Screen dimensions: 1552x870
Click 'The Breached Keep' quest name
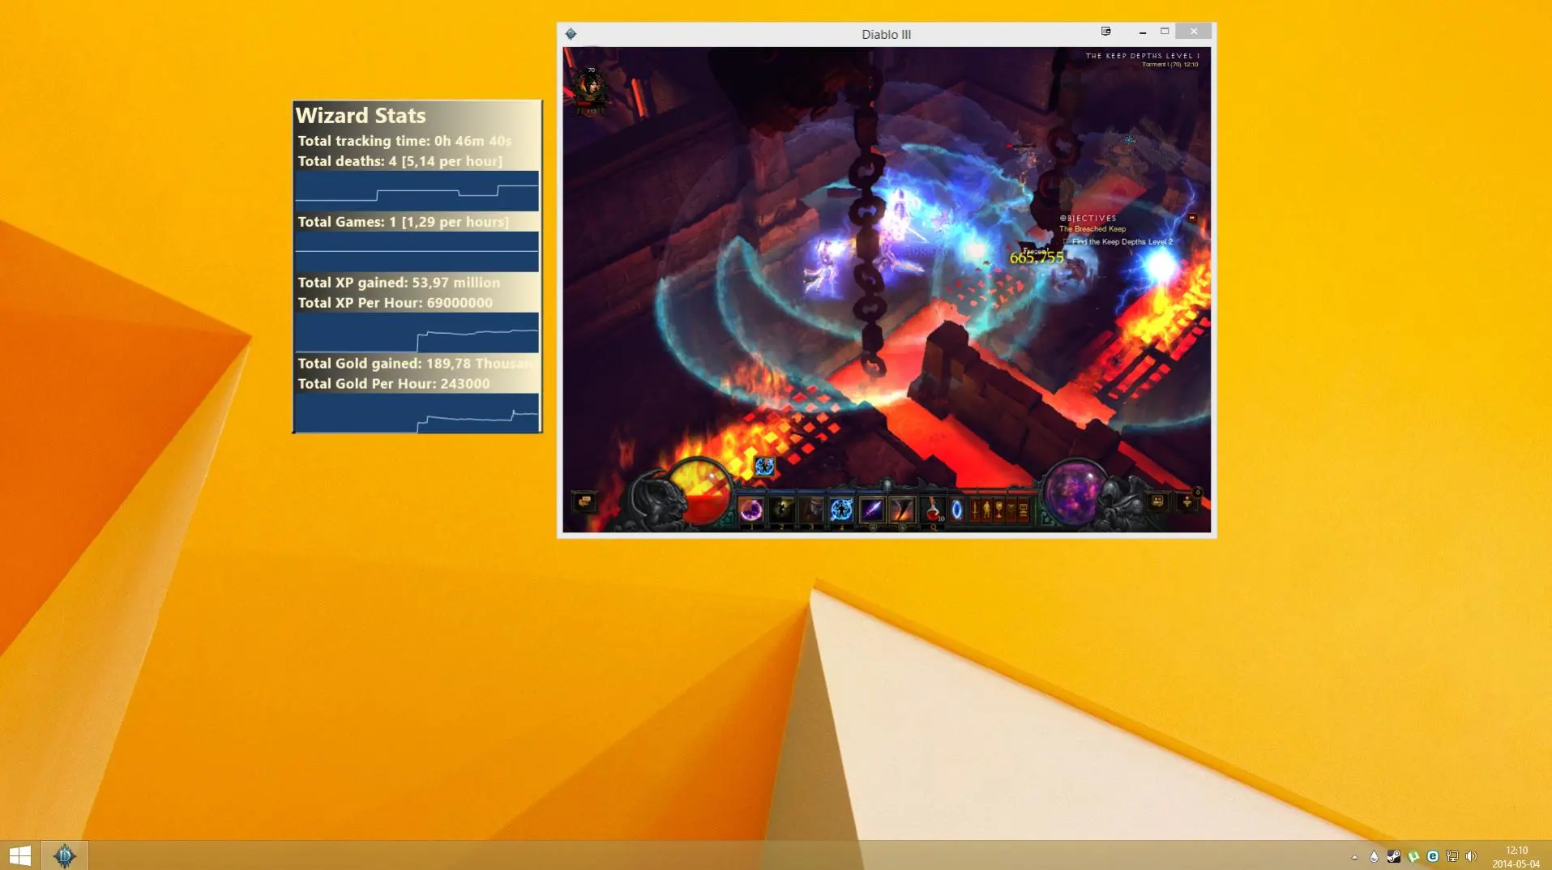(x=1092, y=228)
